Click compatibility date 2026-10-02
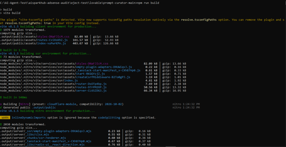This screenshot has height=147, width=286. [x=113, y=104]
